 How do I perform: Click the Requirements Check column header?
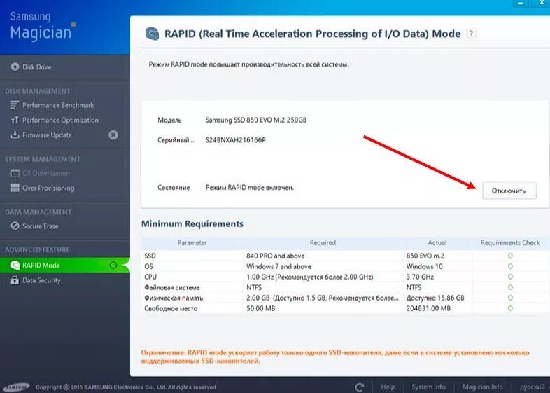[510, 242]
